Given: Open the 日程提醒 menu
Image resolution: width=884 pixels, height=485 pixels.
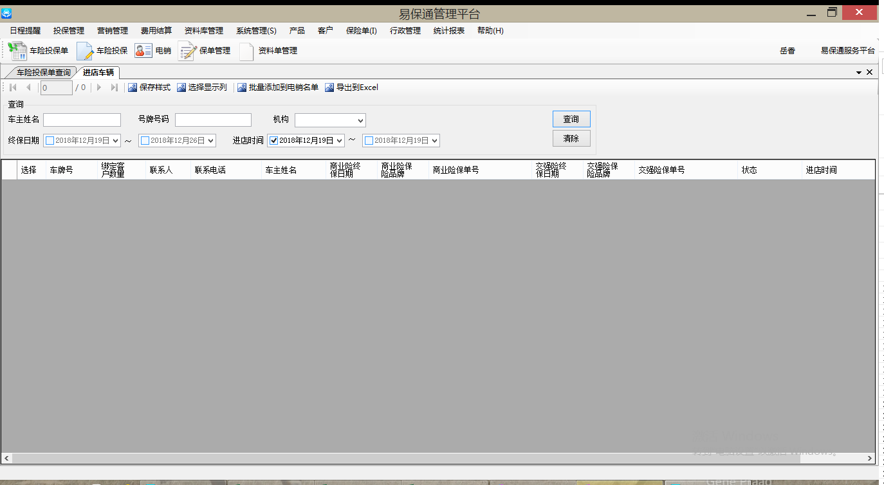Looking at the screenshot, I should [x=25, y=30].
